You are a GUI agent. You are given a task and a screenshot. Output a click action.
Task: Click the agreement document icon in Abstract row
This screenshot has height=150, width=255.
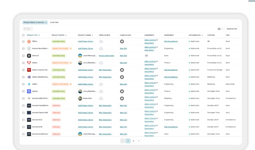[x=147, y=56]
